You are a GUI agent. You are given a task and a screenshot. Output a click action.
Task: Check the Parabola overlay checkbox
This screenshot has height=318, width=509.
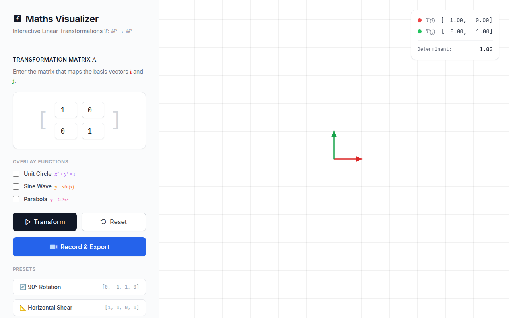16,199
